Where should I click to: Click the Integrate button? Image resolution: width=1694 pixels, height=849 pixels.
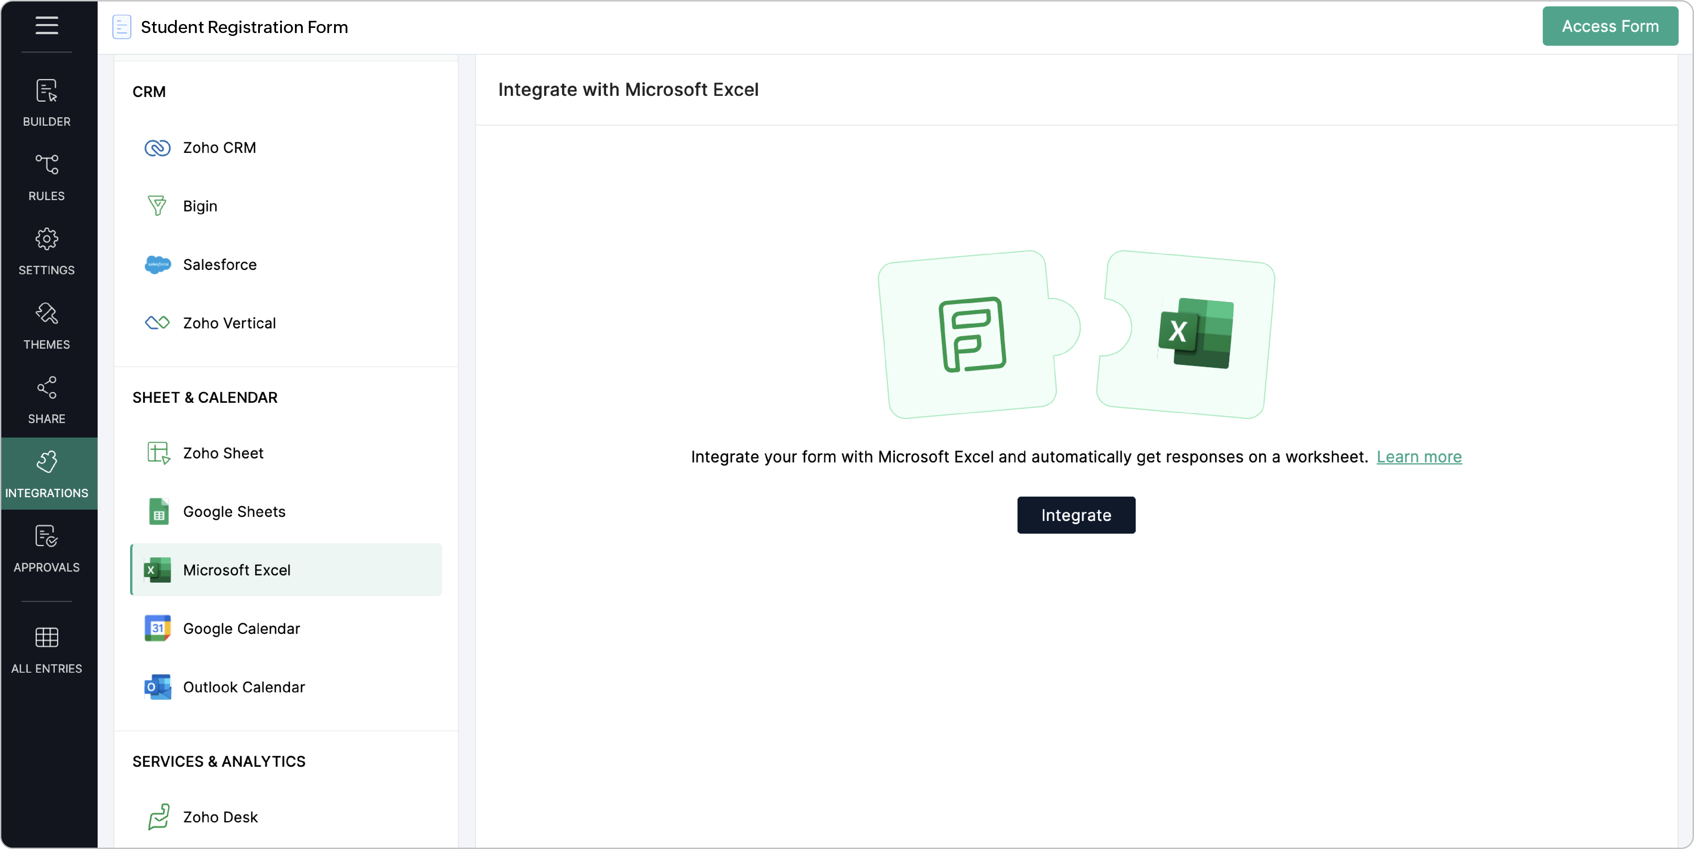(1075, 515)
